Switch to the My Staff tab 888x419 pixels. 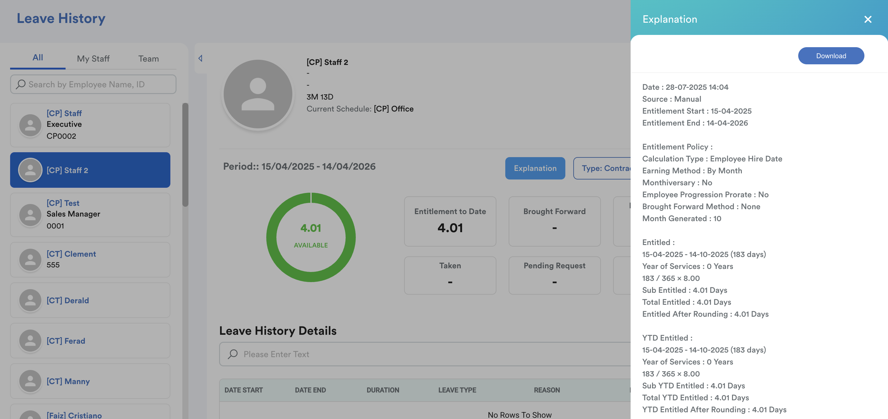coord(93,59)
